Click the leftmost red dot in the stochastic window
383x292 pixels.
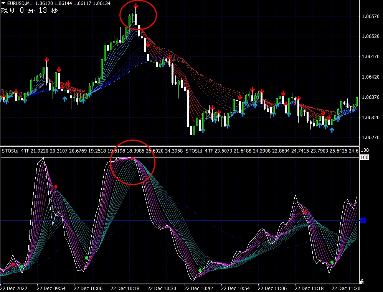click(x=13, y=264)
